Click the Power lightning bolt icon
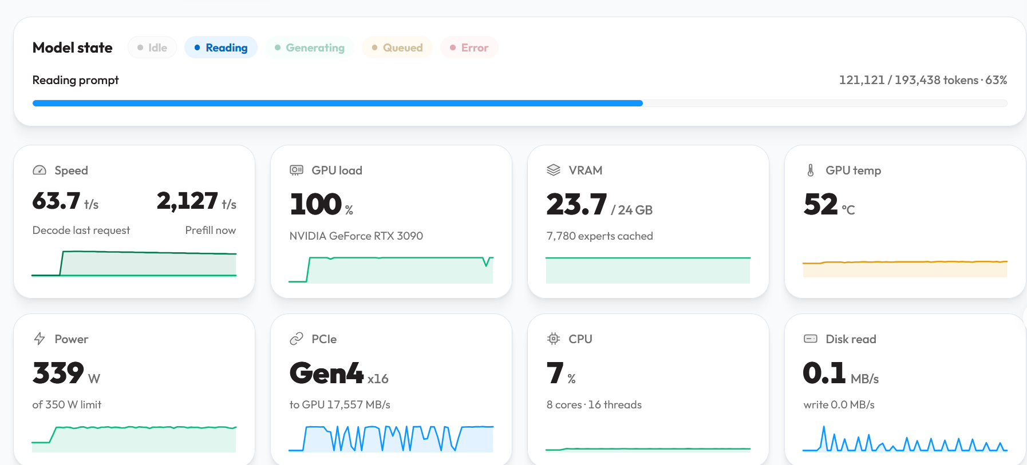1027x465 pixels. point(39,339)
